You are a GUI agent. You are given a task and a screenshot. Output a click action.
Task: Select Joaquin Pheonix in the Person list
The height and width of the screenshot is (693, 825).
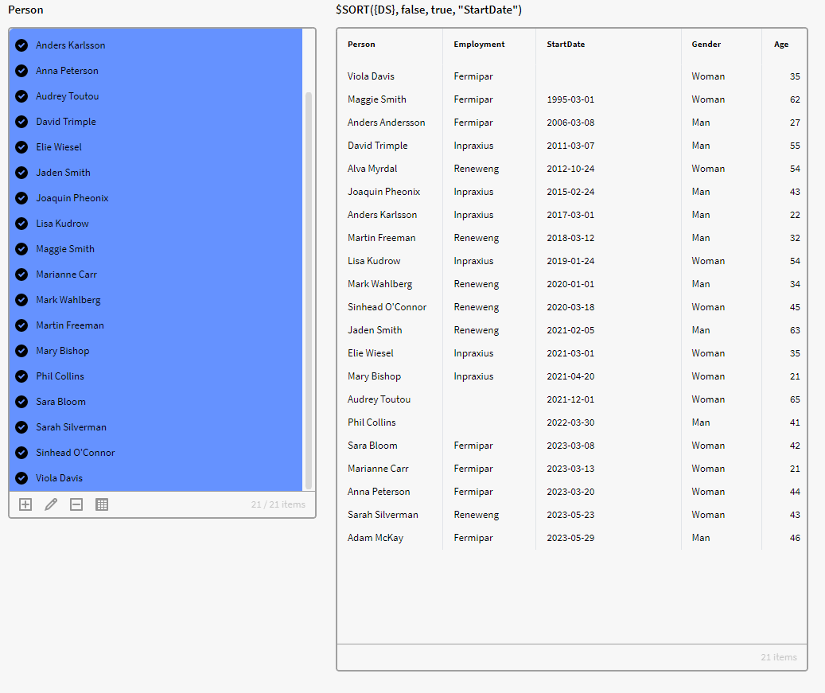[x=72, y=198]
